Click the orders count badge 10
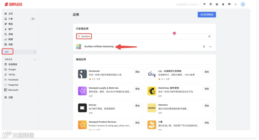The image size is (259, 140). pyautogui.click(x=33, y=19)
